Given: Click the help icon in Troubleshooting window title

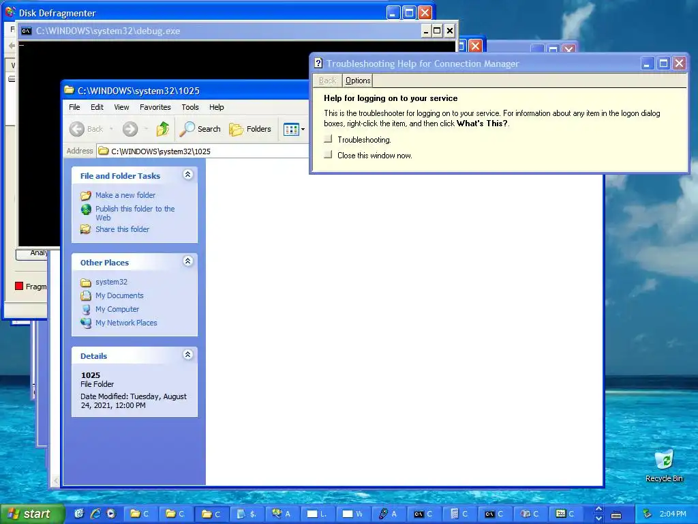Looking at the screenshot, I should pos(318,63).
